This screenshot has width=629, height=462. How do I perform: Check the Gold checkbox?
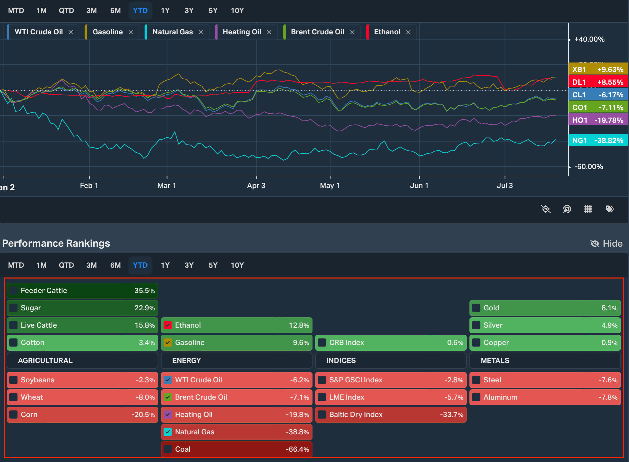click(476, 308)
